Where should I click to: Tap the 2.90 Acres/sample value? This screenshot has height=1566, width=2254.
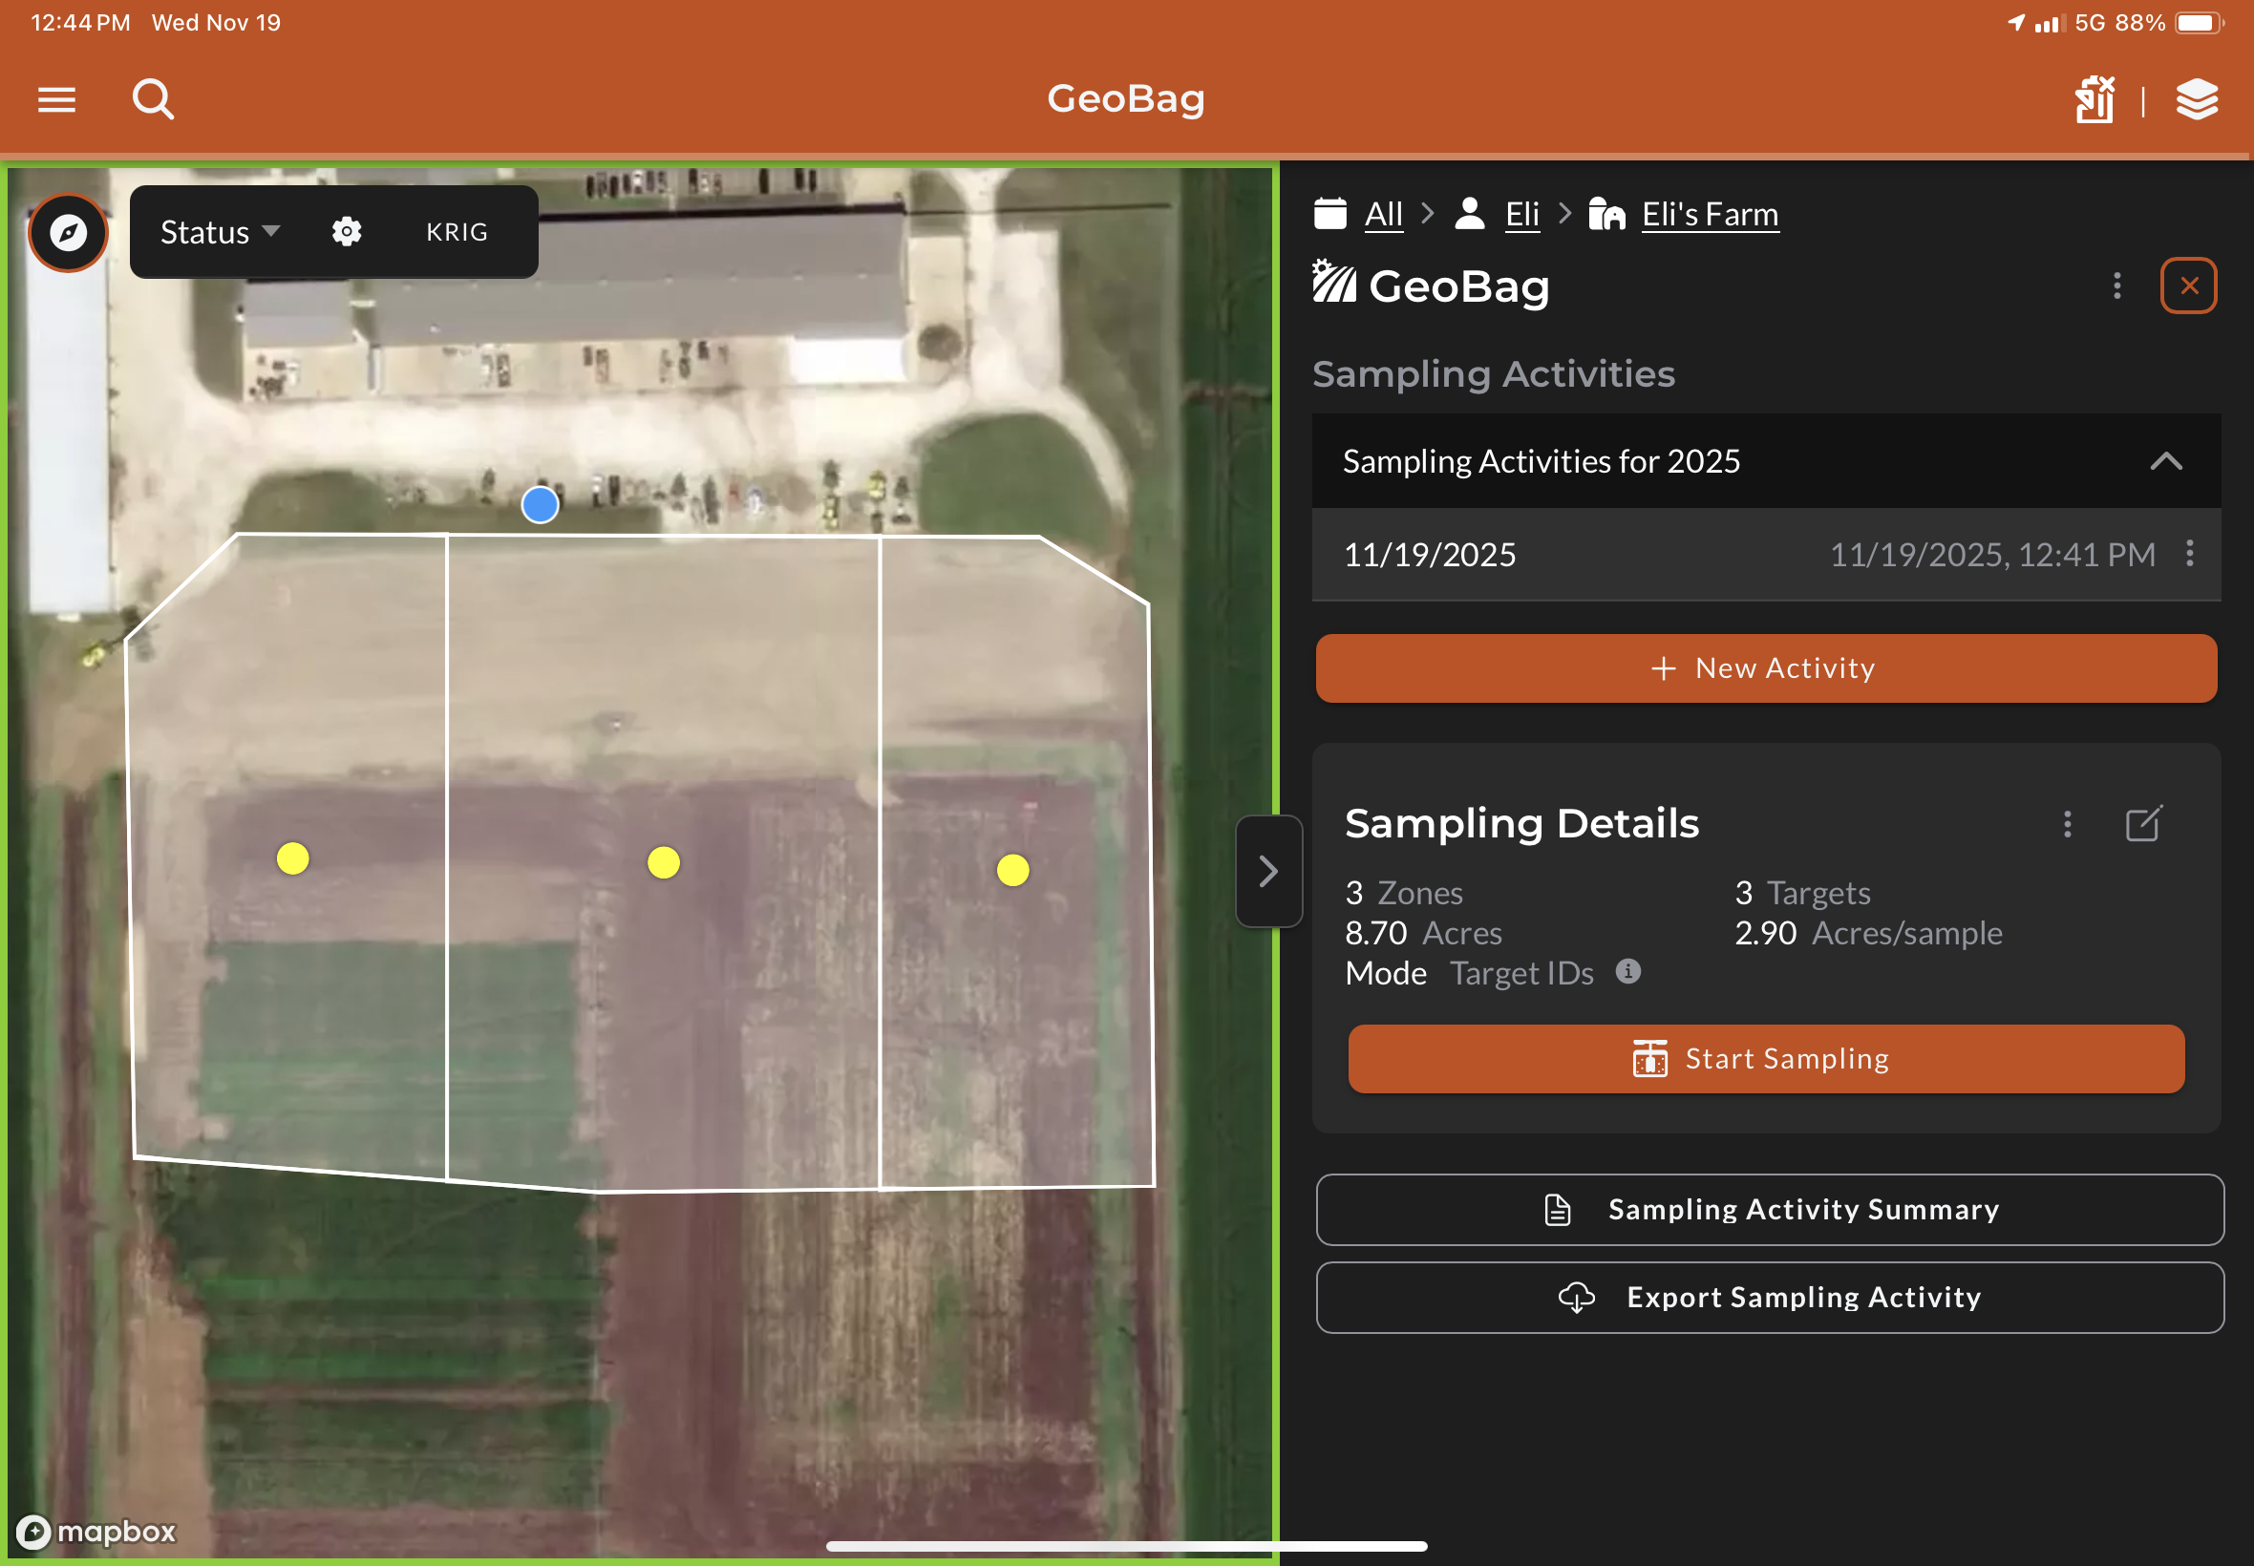(1868, 933)
